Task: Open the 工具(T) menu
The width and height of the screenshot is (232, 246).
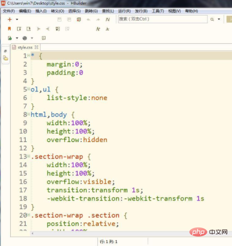Action: click(158, 11)
